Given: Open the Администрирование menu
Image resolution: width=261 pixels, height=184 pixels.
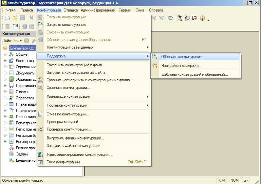Looking at the screenshot, I should click(98, 10).
